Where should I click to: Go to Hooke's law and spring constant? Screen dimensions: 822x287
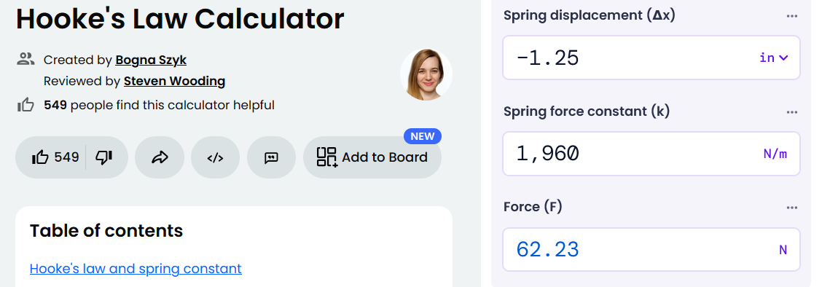[136, 269]
